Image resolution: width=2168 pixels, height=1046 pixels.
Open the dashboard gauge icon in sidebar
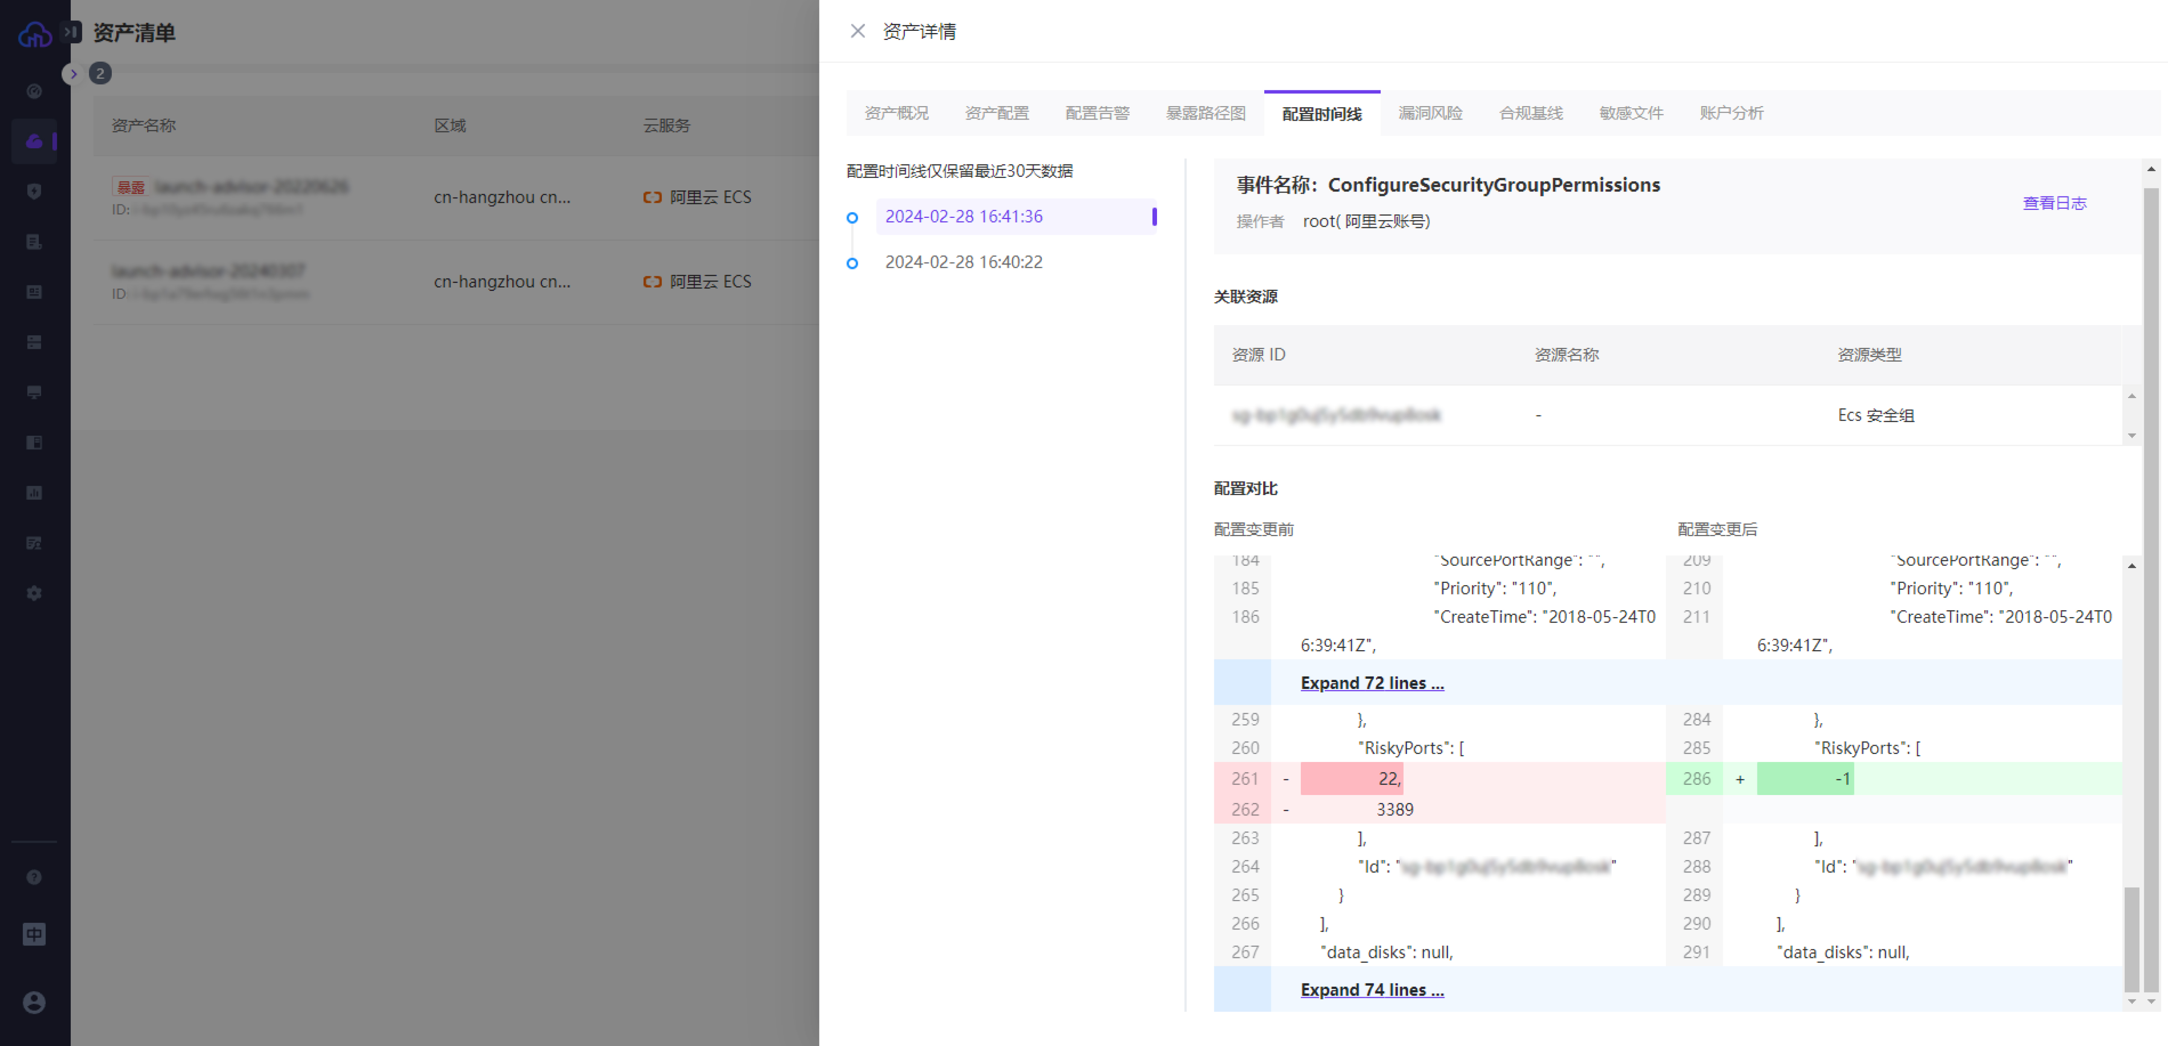coord(33,91)
